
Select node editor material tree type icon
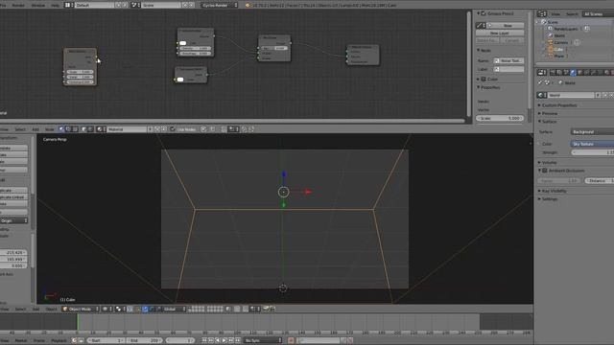tap(61, 129)
